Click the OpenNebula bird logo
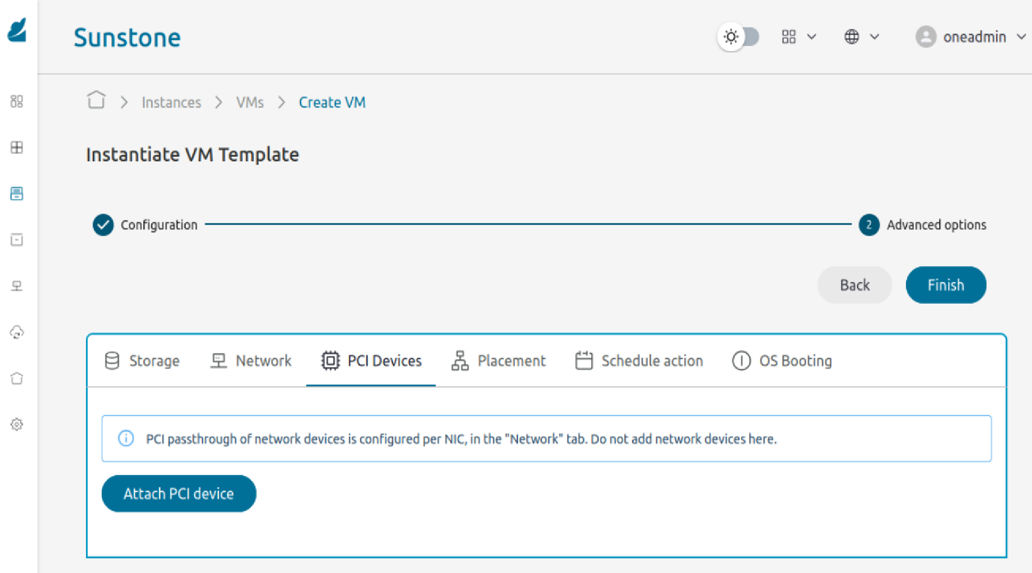The image size is (1032, 573). pos(17,30)
